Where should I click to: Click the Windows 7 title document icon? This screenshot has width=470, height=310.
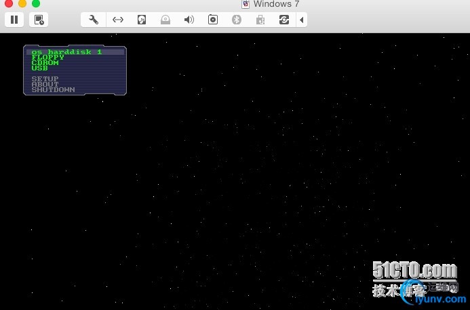[x=246, y=4]
